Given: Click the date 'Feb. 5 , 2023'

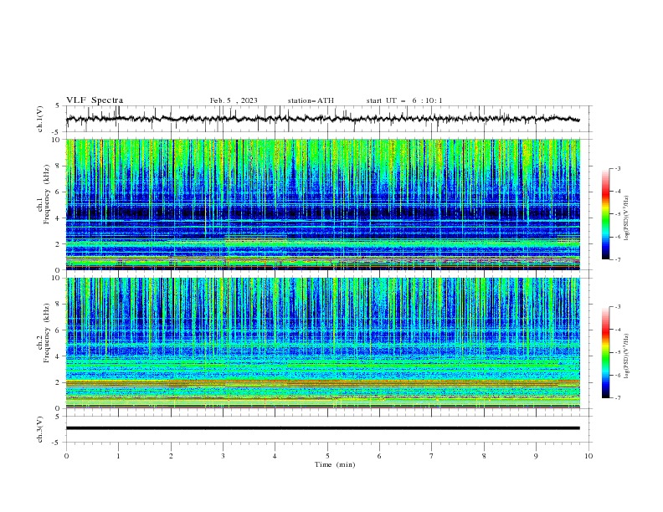Looking at the screenshot, I should 234,100.
